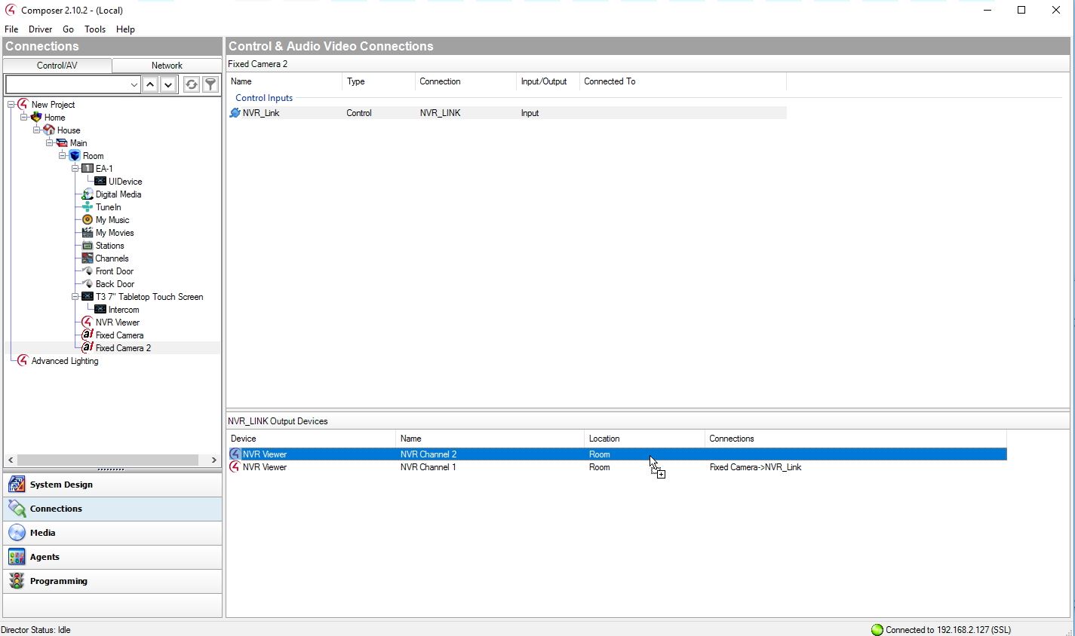Switch to the Control/AV tab
Viewport: 1075px width, 636px height.
point(57,66)
